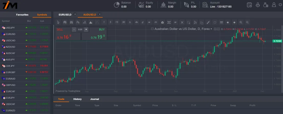The height and width of the screenshot is (114, 283).
Task: Open the user profile icon
Action: pyautogui.click(x=274, y=5)
